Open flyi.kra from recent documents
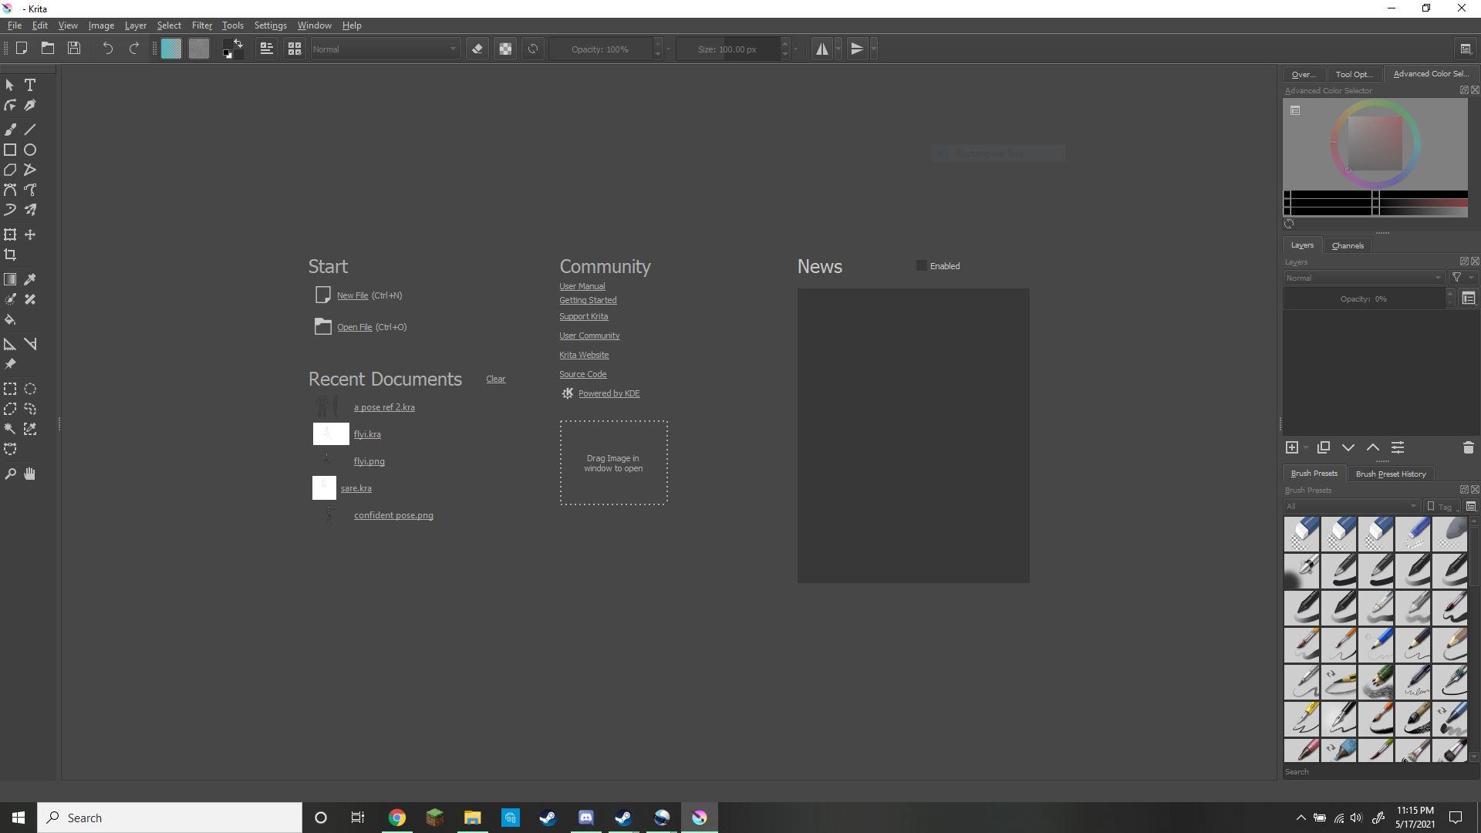Viewport: 1481px width, 833px height. click(x=367, y=434)
